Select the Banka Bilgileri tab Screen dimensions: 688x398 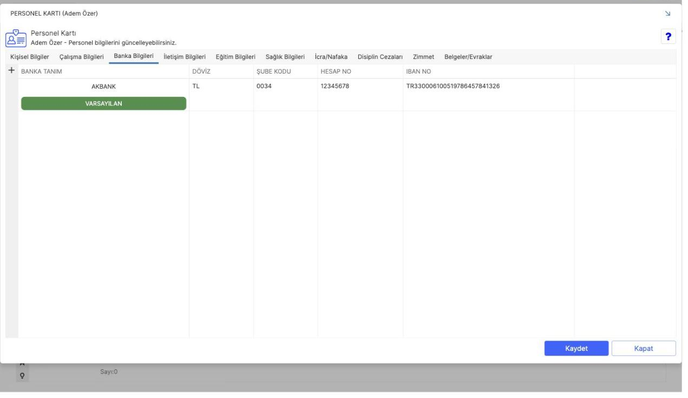pos(134,57)
